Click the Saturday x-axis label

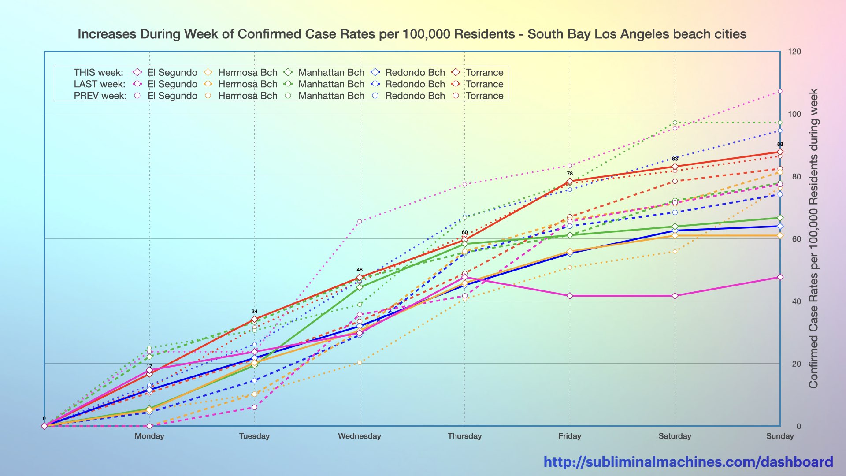coord(675,436)
